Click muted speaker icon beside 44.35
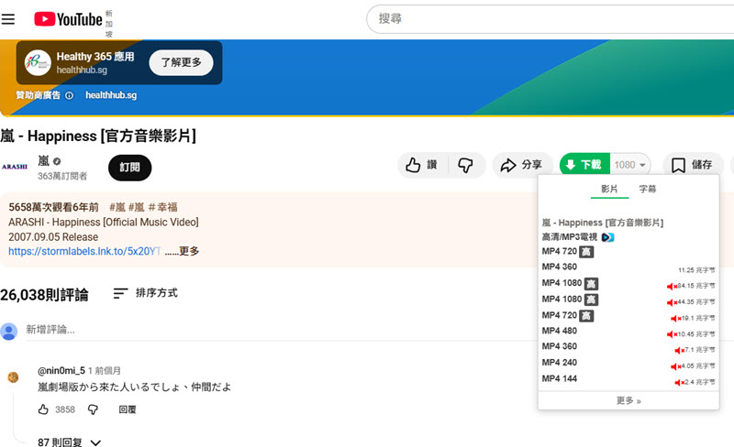The height and width of the screenshot is (447, 734). [673, 302]
